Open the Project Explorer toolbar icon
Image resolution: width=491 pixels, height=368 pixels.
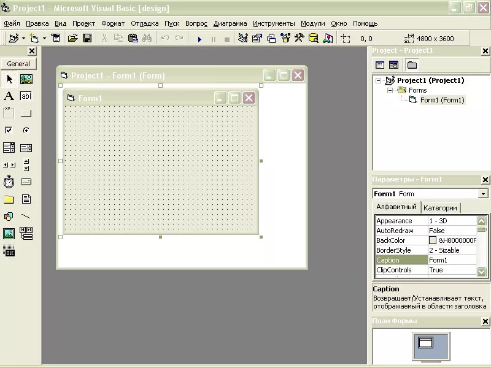point(242,39)
